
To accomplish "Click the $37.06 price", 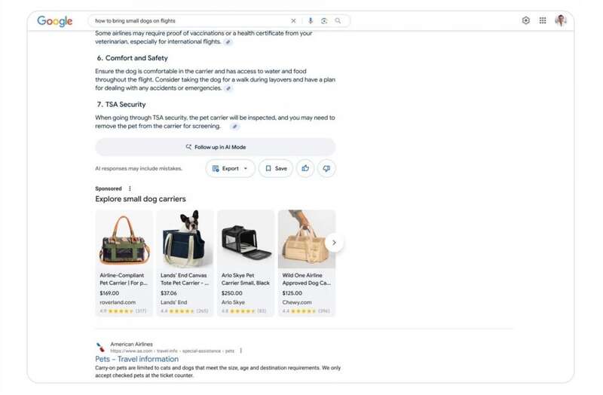I will click(x=169, y=293).
